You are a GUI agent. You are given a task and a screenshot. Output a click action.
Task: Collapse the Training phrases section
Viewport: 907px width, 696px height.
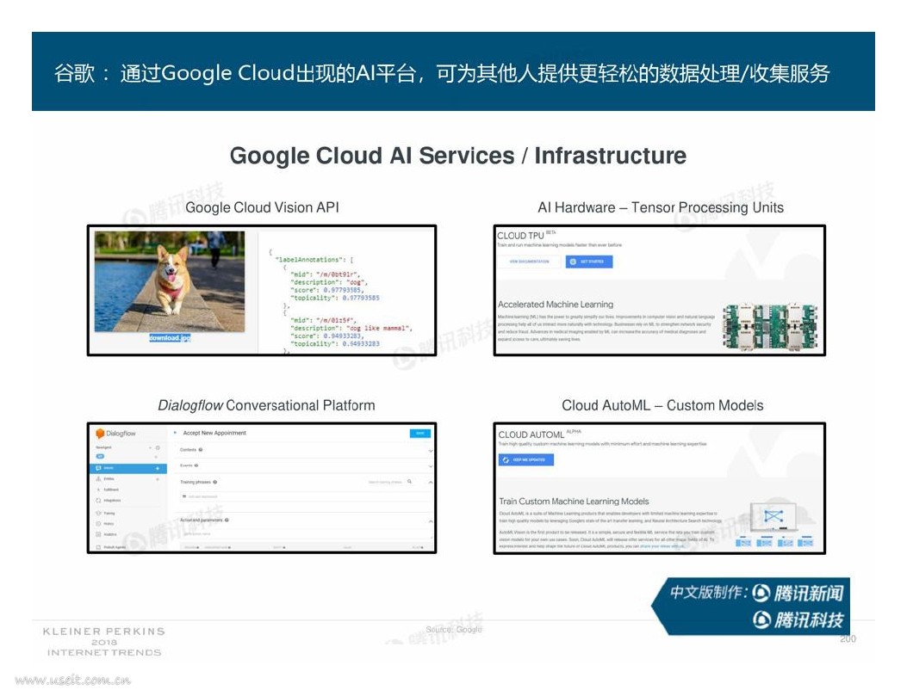point(431,483)
